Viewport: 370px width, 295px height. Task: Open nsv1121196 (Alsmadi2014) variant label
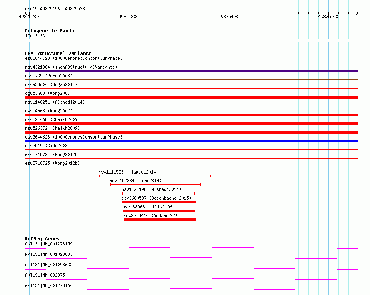click(151, 189)
